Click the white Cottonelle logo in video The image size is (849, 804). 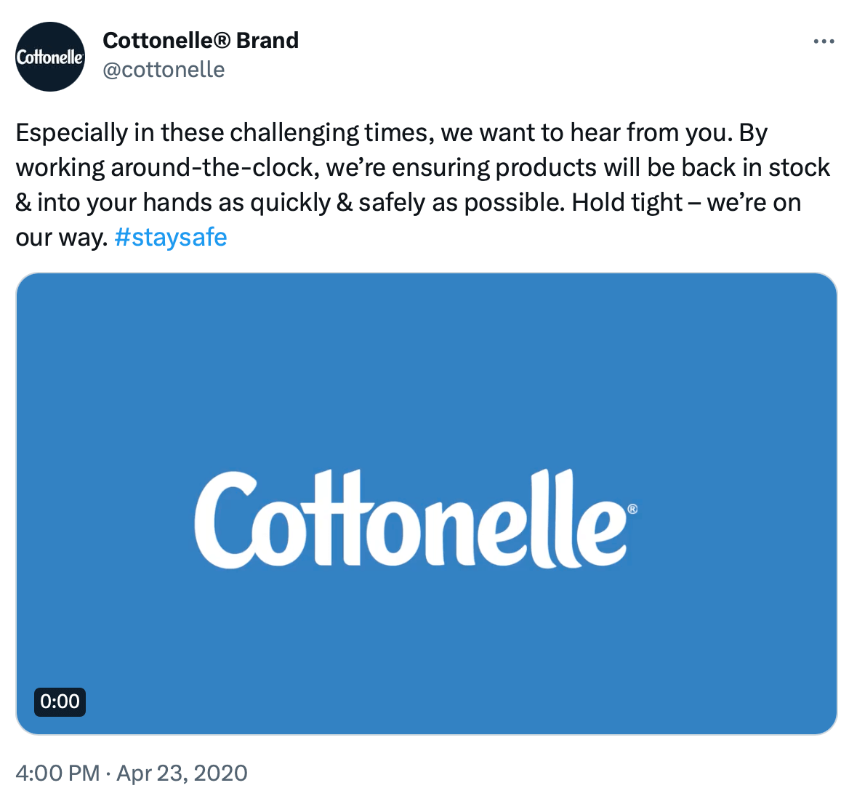(x=411, y=519)
